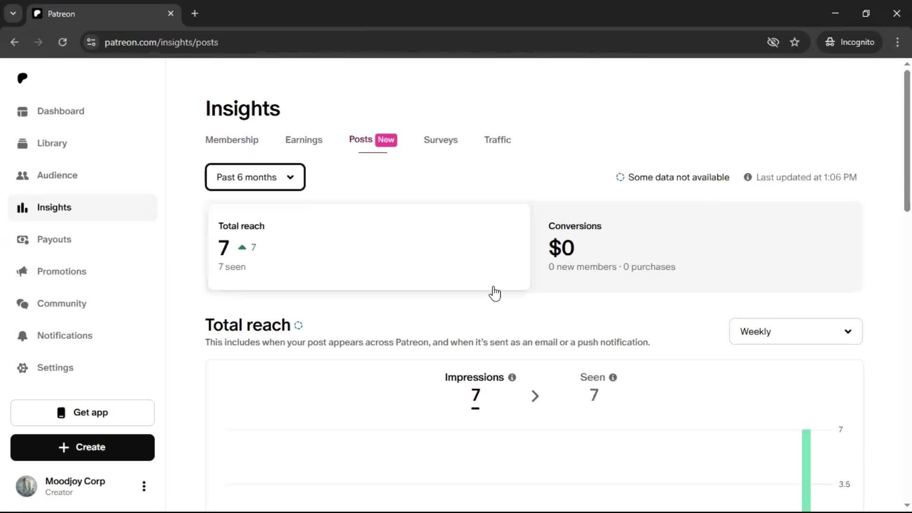Open account options three-dot menu

tap(144, 486)
